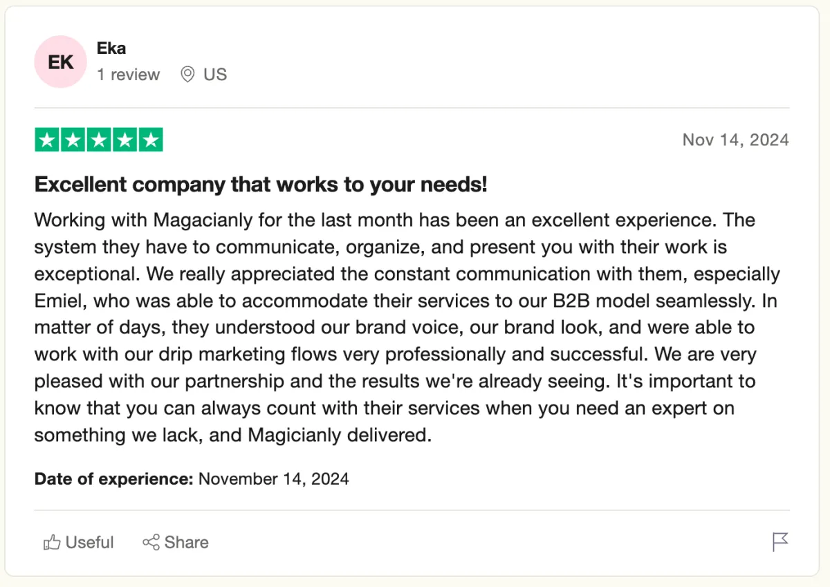
Task: Click the "Date of experience:" bold label
Action: pos(113,478)
